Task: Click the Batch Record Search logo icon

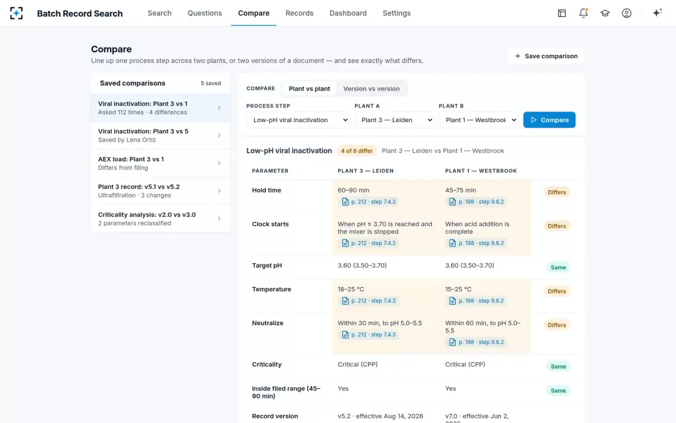Action: tap(16, 13)
